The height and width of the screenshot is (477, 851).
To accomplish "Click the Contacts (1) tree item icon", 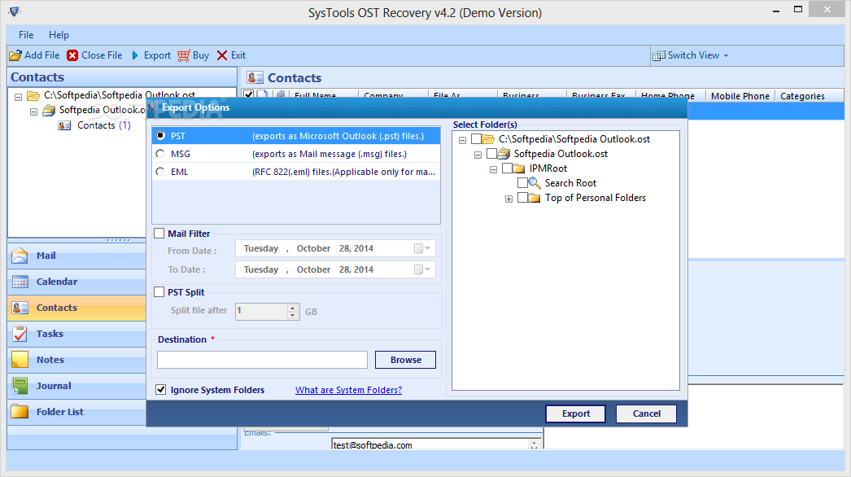I will click(64, 125).
